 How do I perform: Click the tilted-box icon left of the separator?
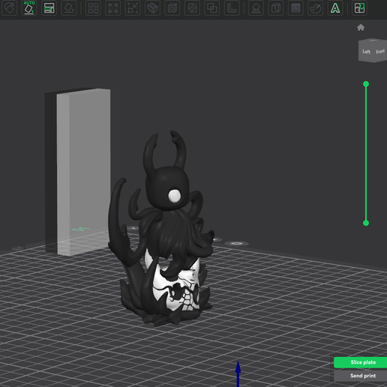coord(69,8)
